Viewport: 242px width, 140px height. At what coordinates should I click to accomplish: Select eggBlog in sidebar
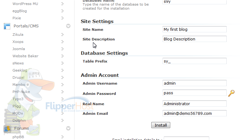[x=20, y=11]
